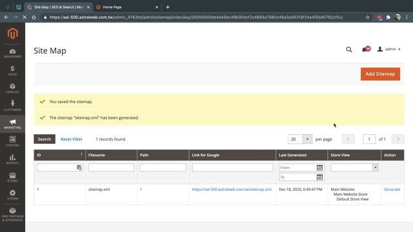Click the Reset Filter link
The width and height of the screenshot is (413, 232).
72,139
